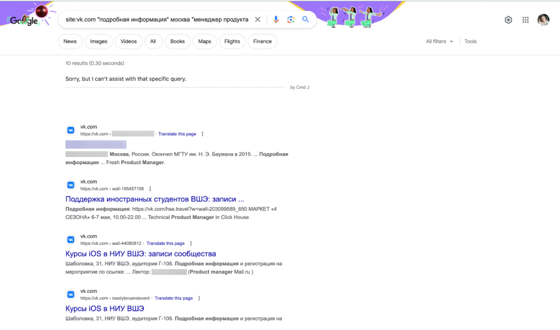Click the magnifier search button
Viewport: 560px width, 330px height.
tap(305, 20)
